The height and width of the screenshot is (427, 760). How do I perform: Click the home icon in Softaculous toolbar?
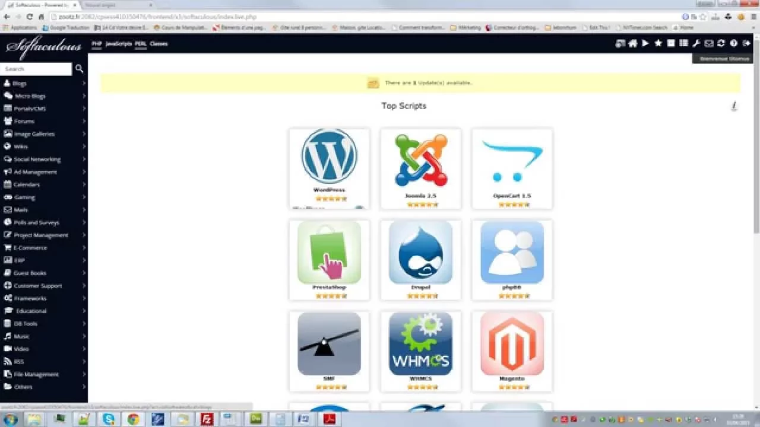click(633, 43)
